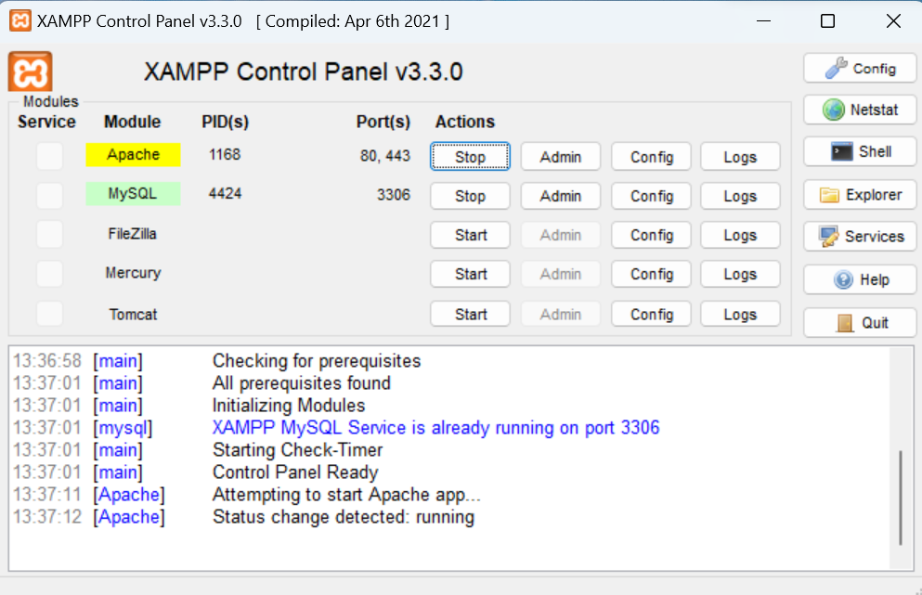This screenshot has height=595, width=922.
Task: Start the Mercury module
Action: click(x=470, y=274)
